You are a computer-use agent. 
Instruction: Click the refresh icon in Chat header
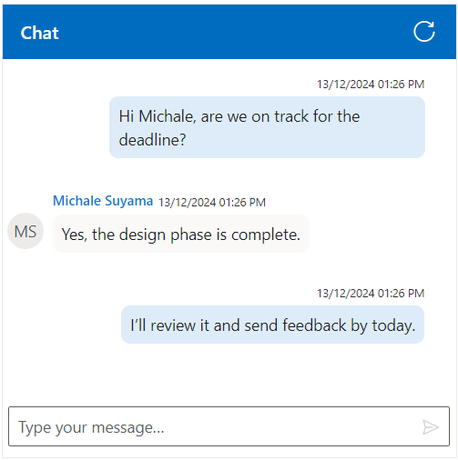point(424,32)
